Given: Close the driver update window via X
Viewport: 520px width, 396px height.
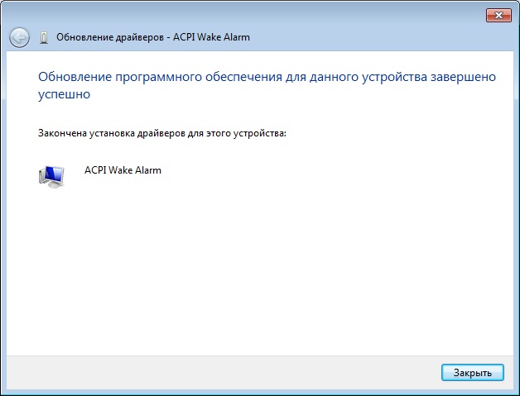Looking at the screenshot, I should [x=498, y=15].
